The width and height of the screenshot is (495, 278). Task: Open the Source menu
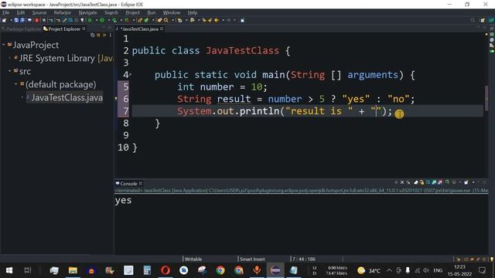click(x=39, y=12)
